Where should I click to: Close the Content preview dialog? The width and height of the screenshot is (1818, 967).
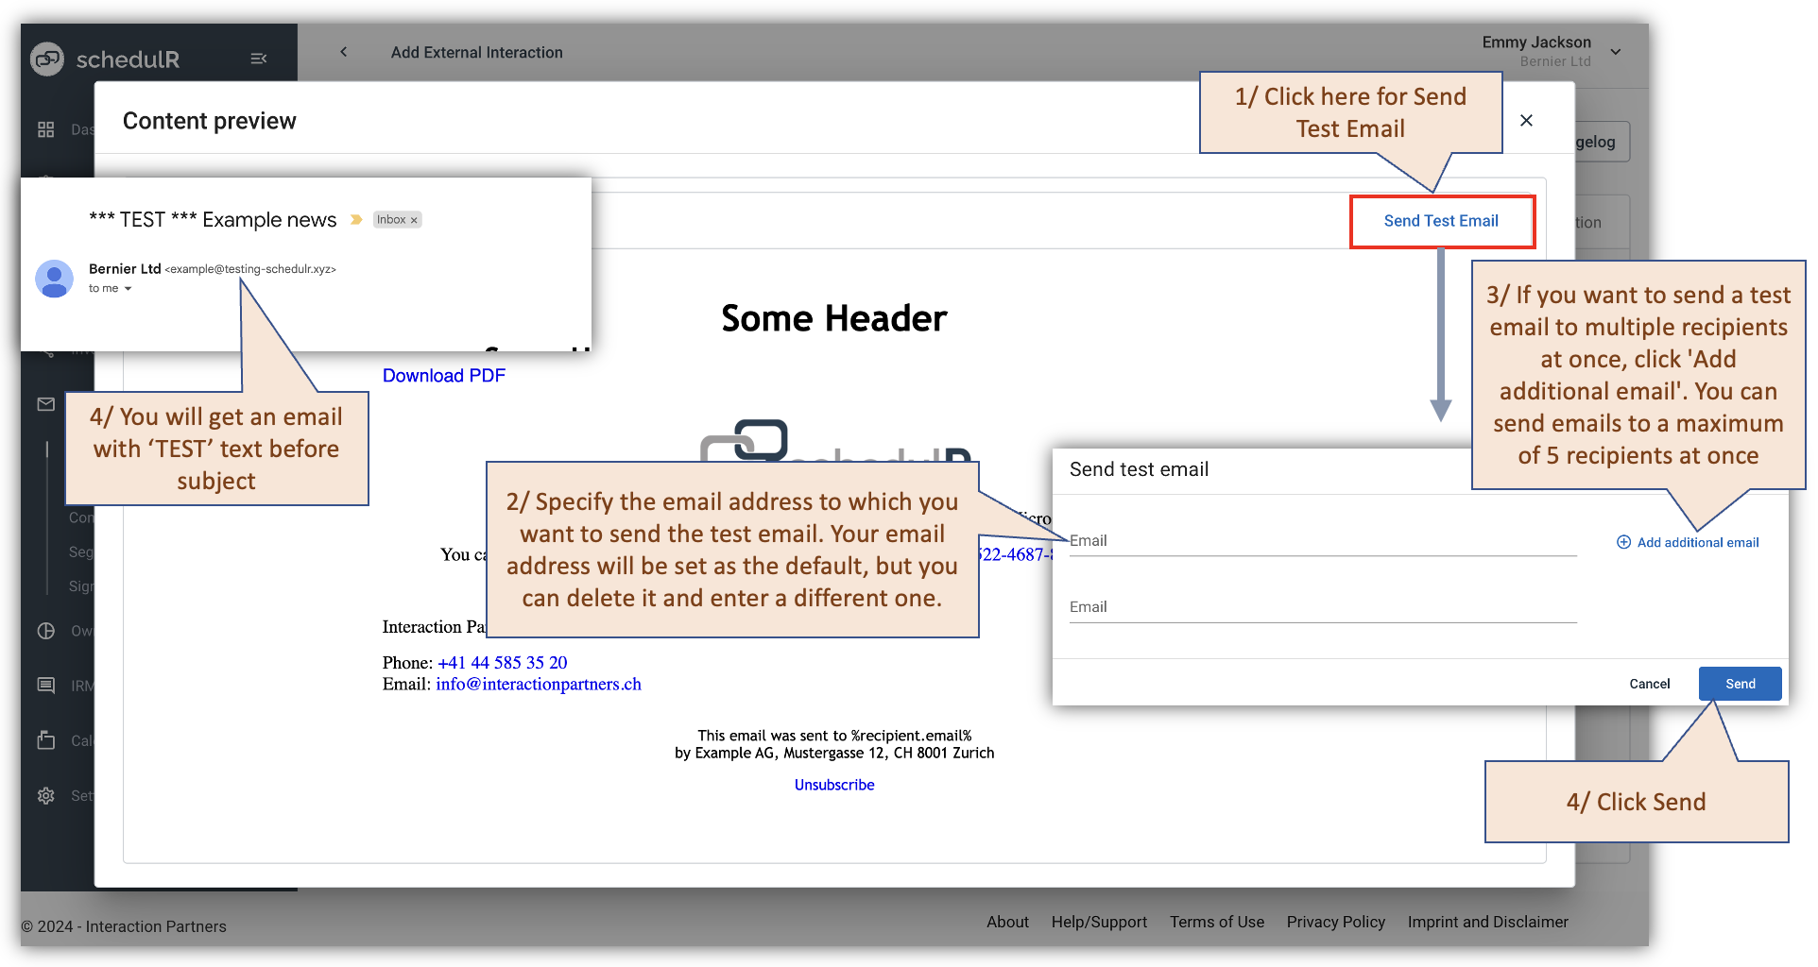[1526, 120]
